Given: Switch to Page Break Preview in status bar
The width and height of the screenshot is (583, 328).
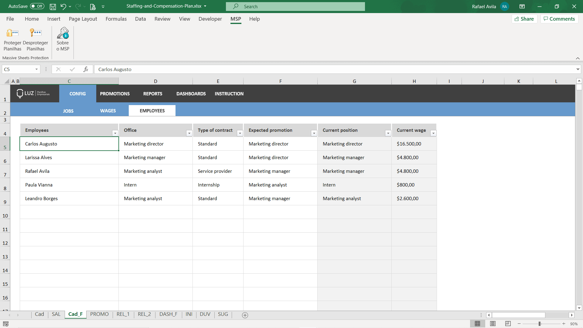Looking at the screenshot, I should click(508, 324).
